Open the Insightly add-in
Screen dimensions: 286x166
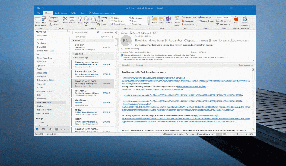[x=139, y=65]
